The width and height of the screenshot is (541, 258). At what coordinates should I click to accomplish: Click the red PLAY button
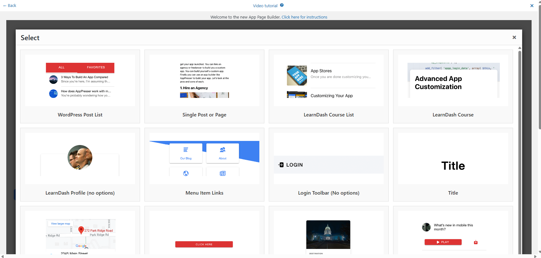tap(443, 242)
